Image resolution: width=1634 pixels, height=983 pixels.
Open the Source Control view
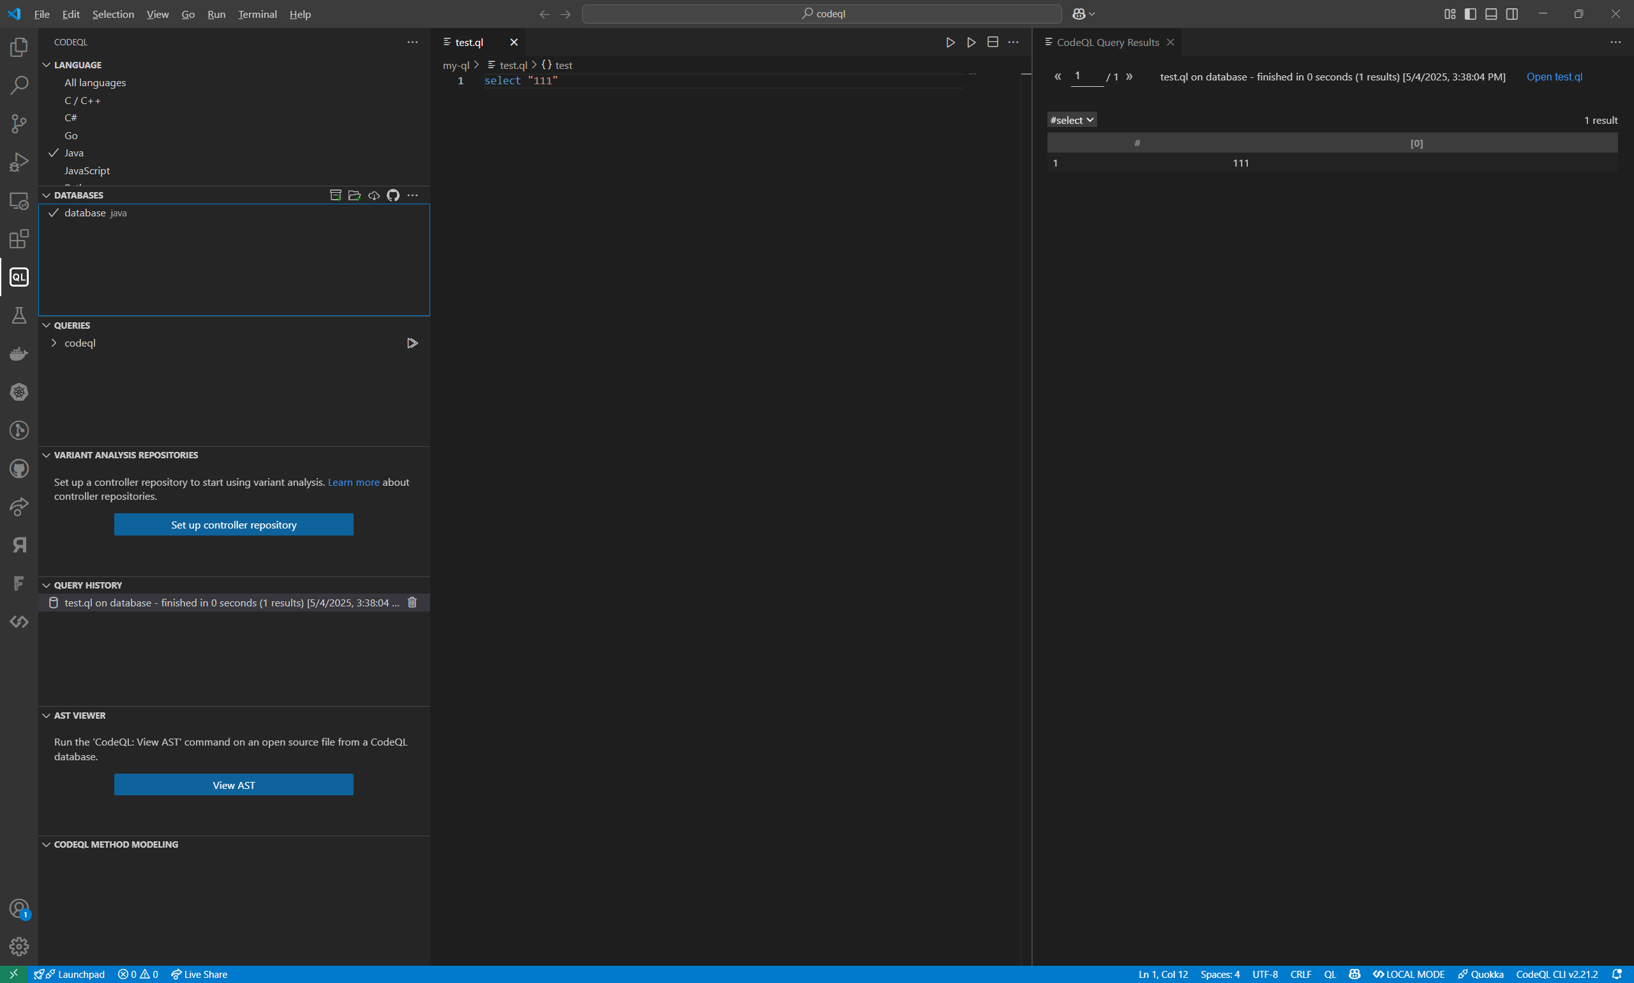pyautogui.click(x=19, y=123)
